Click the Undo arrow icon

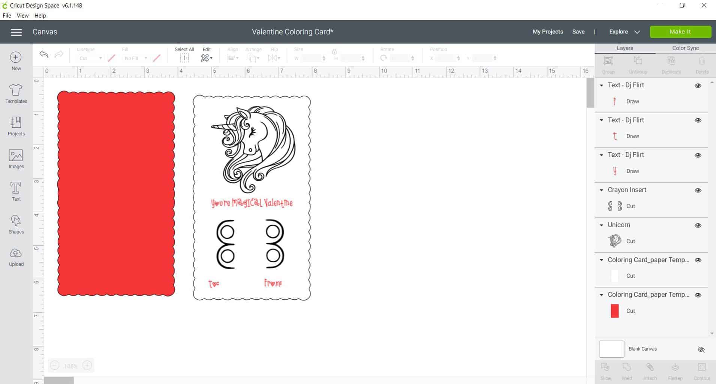(44, 54)
